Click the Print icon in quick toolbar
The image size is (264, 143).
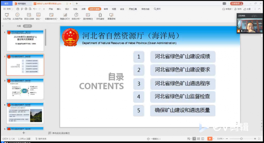click(x=26, y=9)
